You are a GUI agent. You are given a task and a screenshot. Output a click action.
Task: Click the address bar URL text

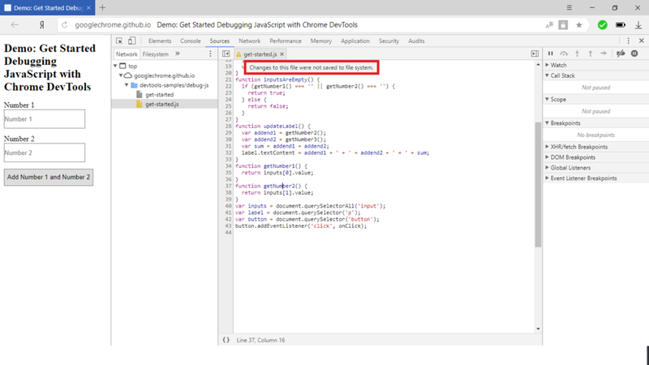(x=113, y=25)
